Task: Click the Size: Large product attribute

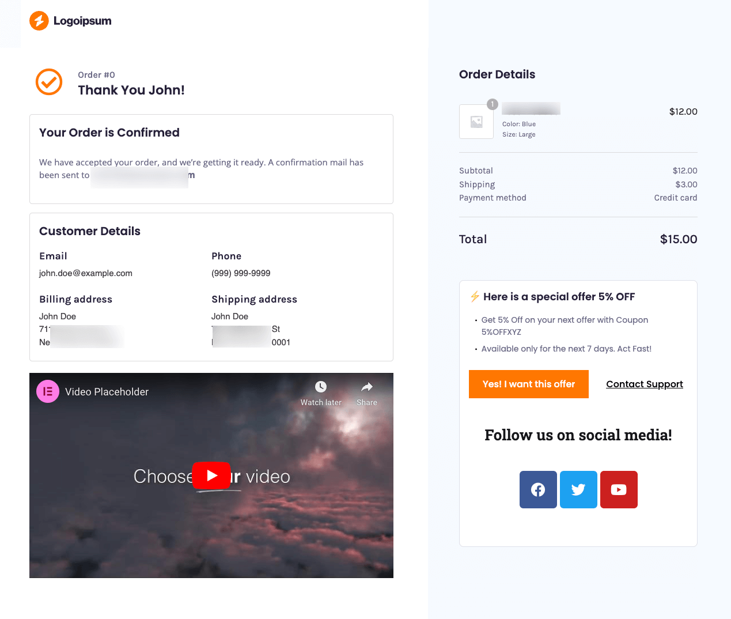Action: pos(519,134)
